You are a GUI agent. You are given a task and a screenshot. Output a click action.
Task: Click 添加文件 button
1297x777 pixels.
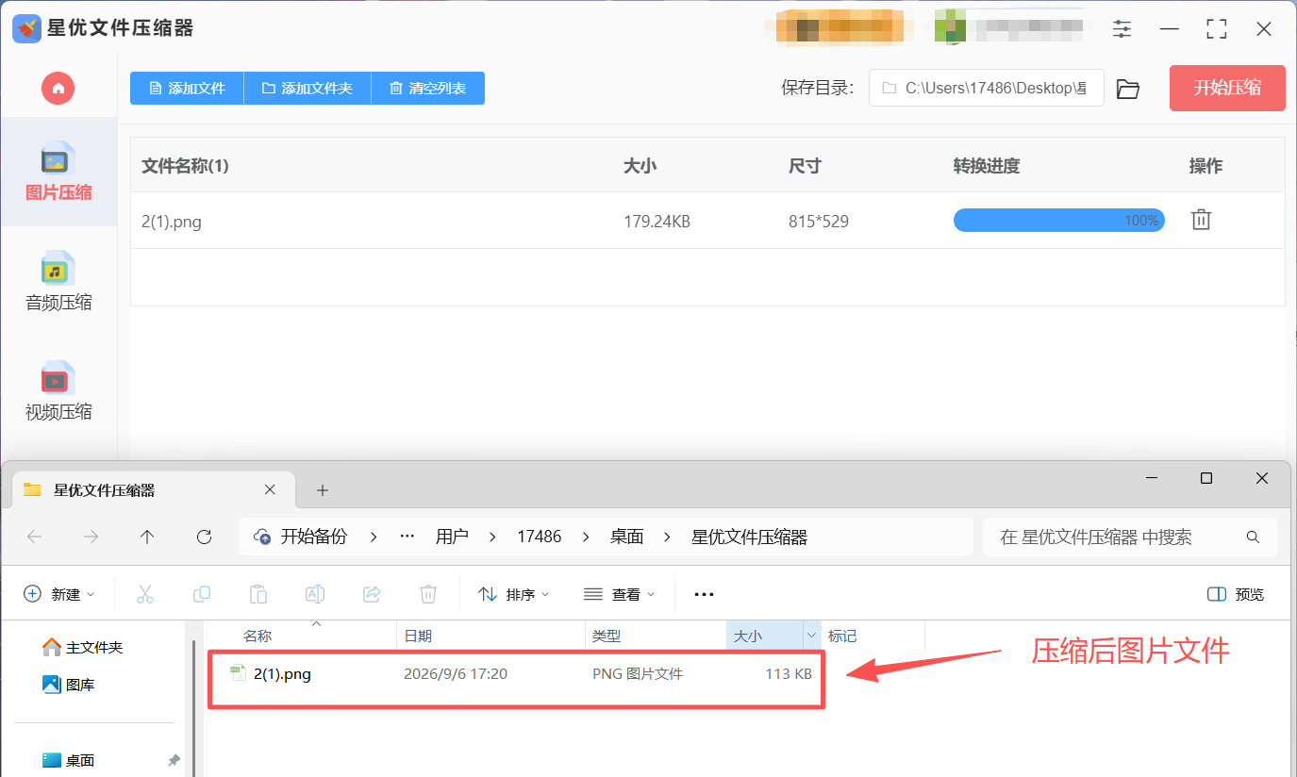tap(187, 88)
